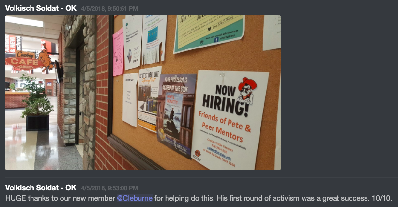Click the 9:53:00 PM message timestamp
The height and width of the screenshot is (207, 398).
point(109,188)
